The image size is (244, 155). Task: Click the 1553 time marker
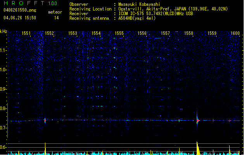(73, 33)
